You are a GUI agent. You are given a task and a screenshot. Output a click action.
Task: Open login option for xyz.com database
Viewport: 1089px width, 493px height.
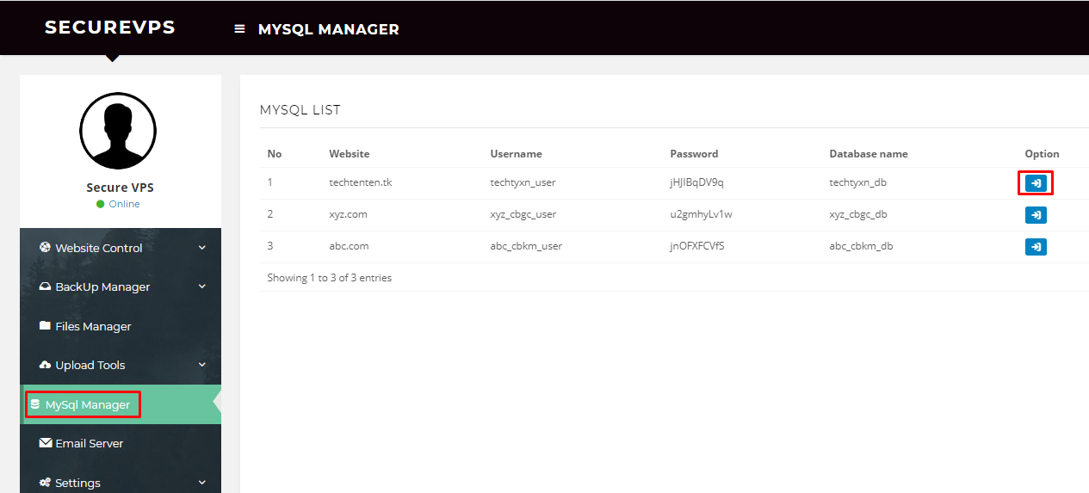tap(1036, 215)
